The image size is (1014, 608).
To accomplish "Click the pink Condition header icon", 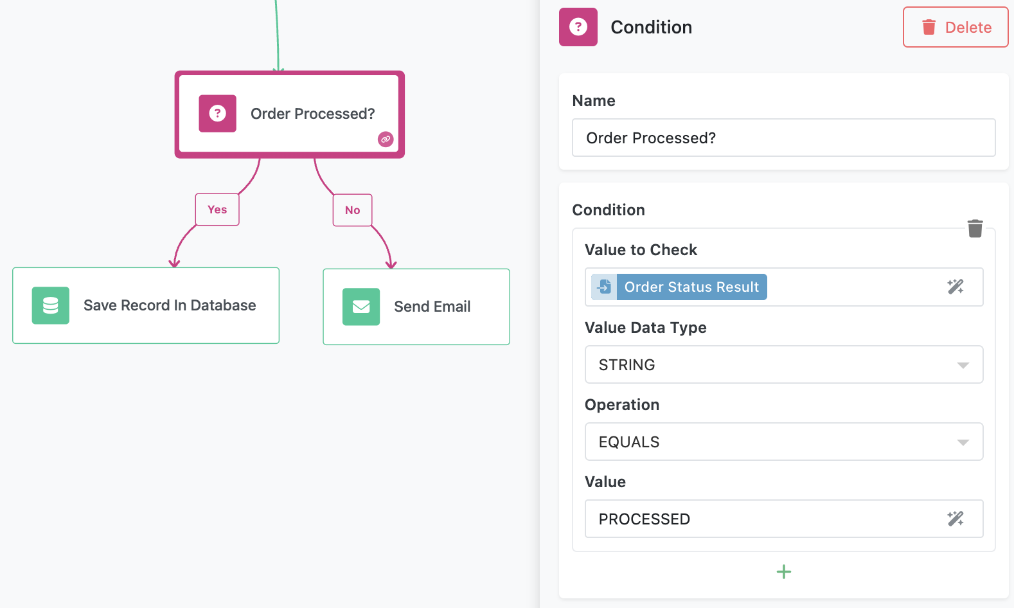I will [578, 27].
